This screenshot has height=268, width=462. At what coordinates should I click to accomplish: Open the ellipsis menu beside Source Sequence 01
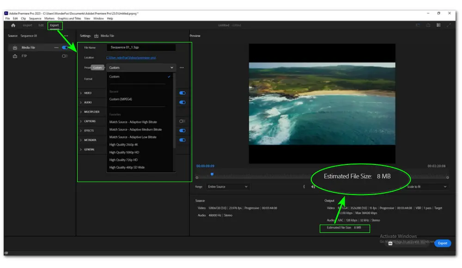click(66, 35)
